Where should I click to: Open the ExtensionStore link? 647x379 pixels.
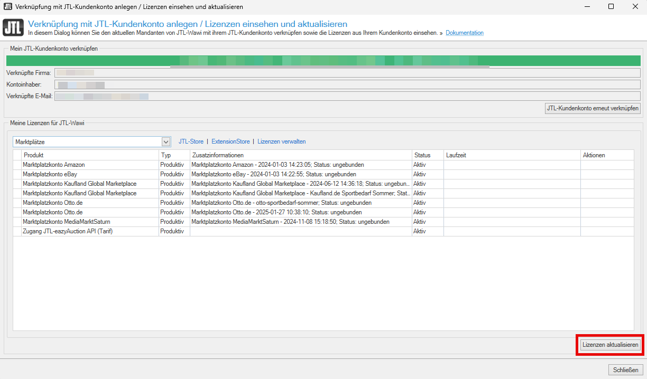pos(230,141)
